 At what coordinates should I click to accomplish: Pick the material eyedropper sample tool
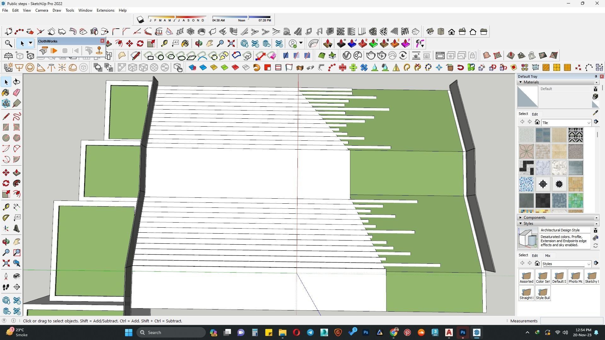[595, 113]
